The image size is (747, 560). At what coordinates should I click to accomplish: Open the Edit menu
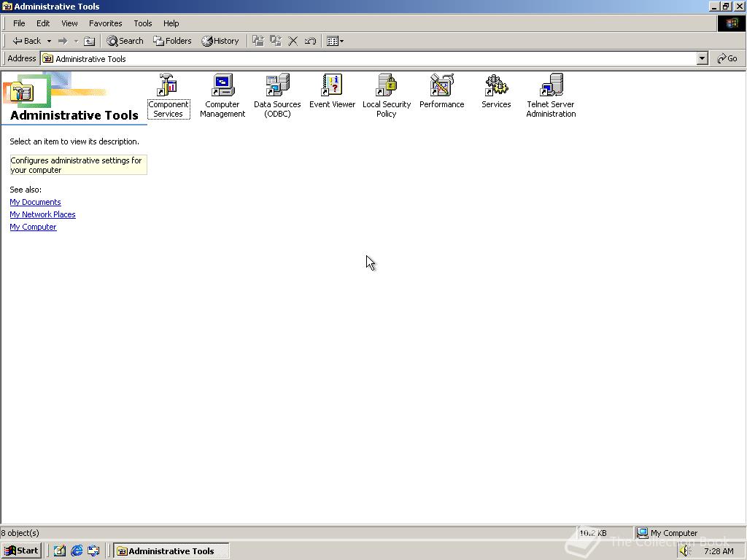[x=43, y=23]
